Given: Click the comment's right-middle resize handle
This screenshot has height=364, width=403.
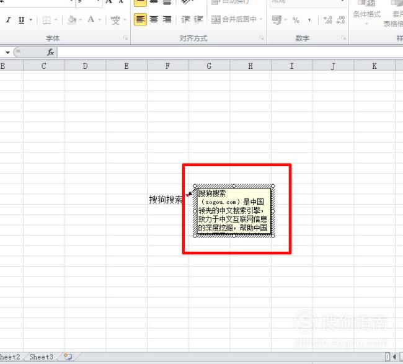Looking at the screenshot, I should [x=273, y=211].
